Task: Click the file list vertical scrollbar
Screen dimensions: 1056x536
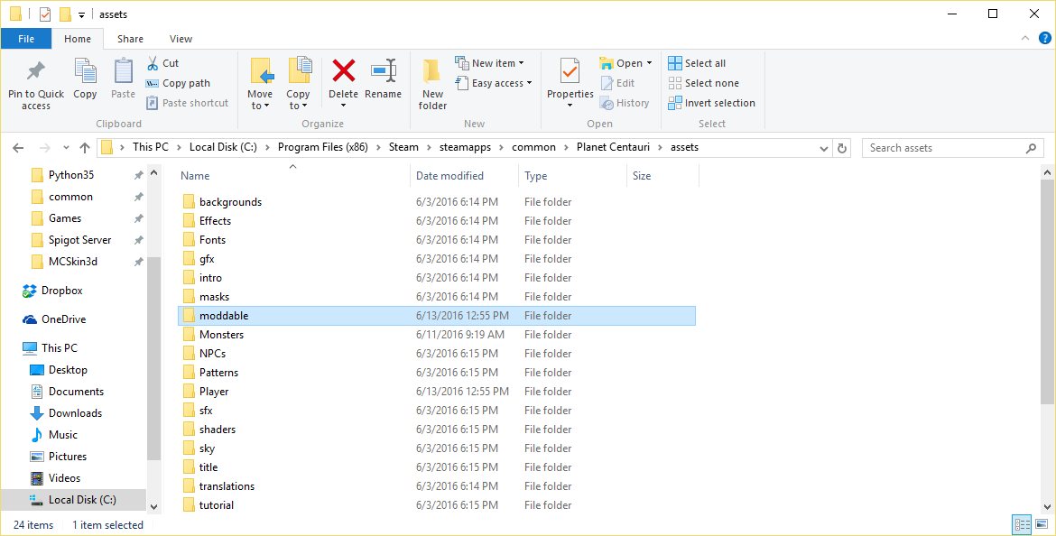Action: coord(1048,292)
